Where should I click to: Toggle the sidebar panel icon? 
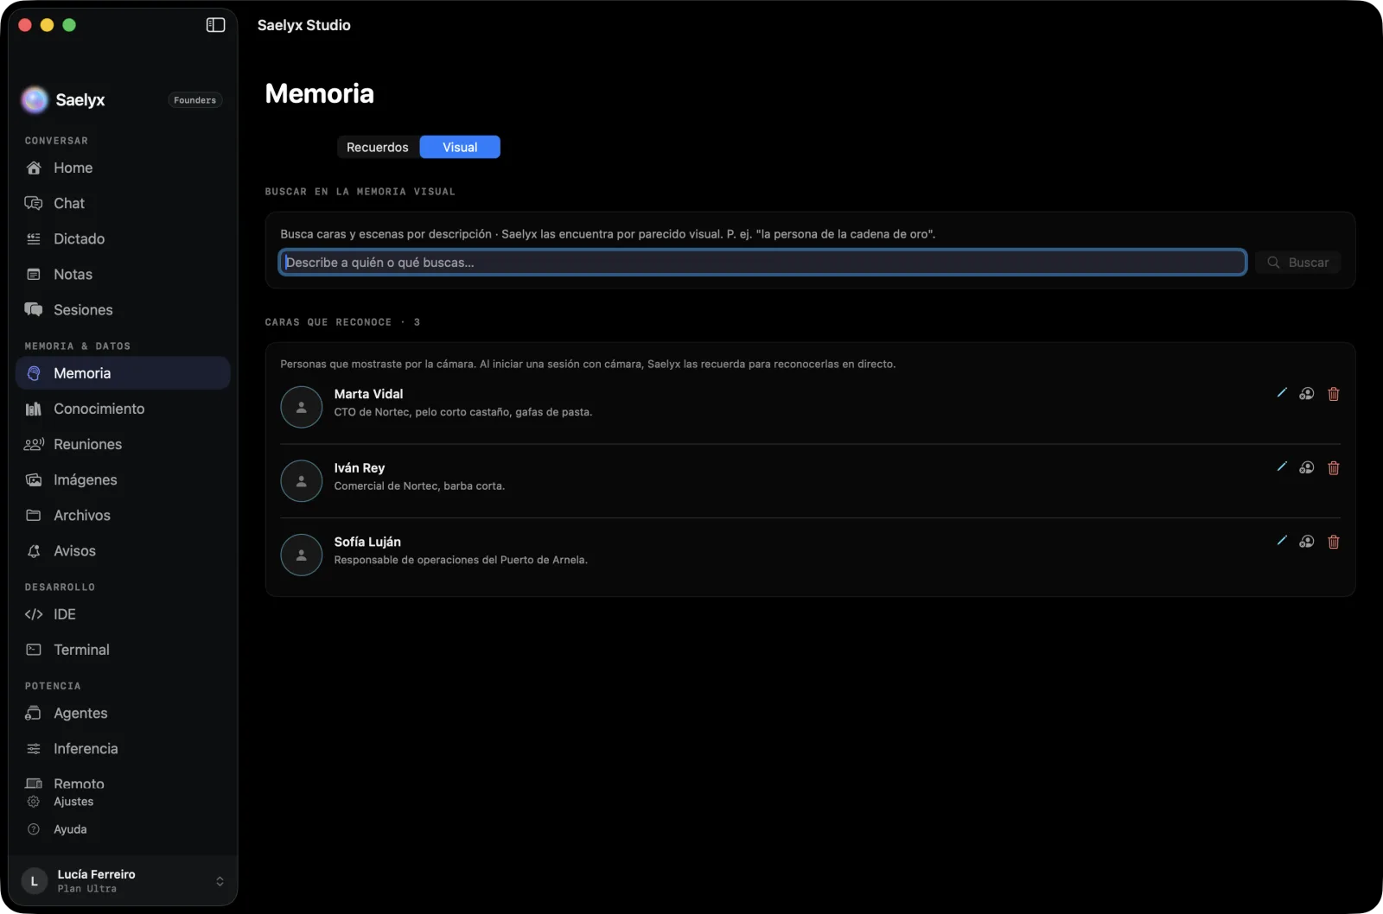click(x=215, y=25)
